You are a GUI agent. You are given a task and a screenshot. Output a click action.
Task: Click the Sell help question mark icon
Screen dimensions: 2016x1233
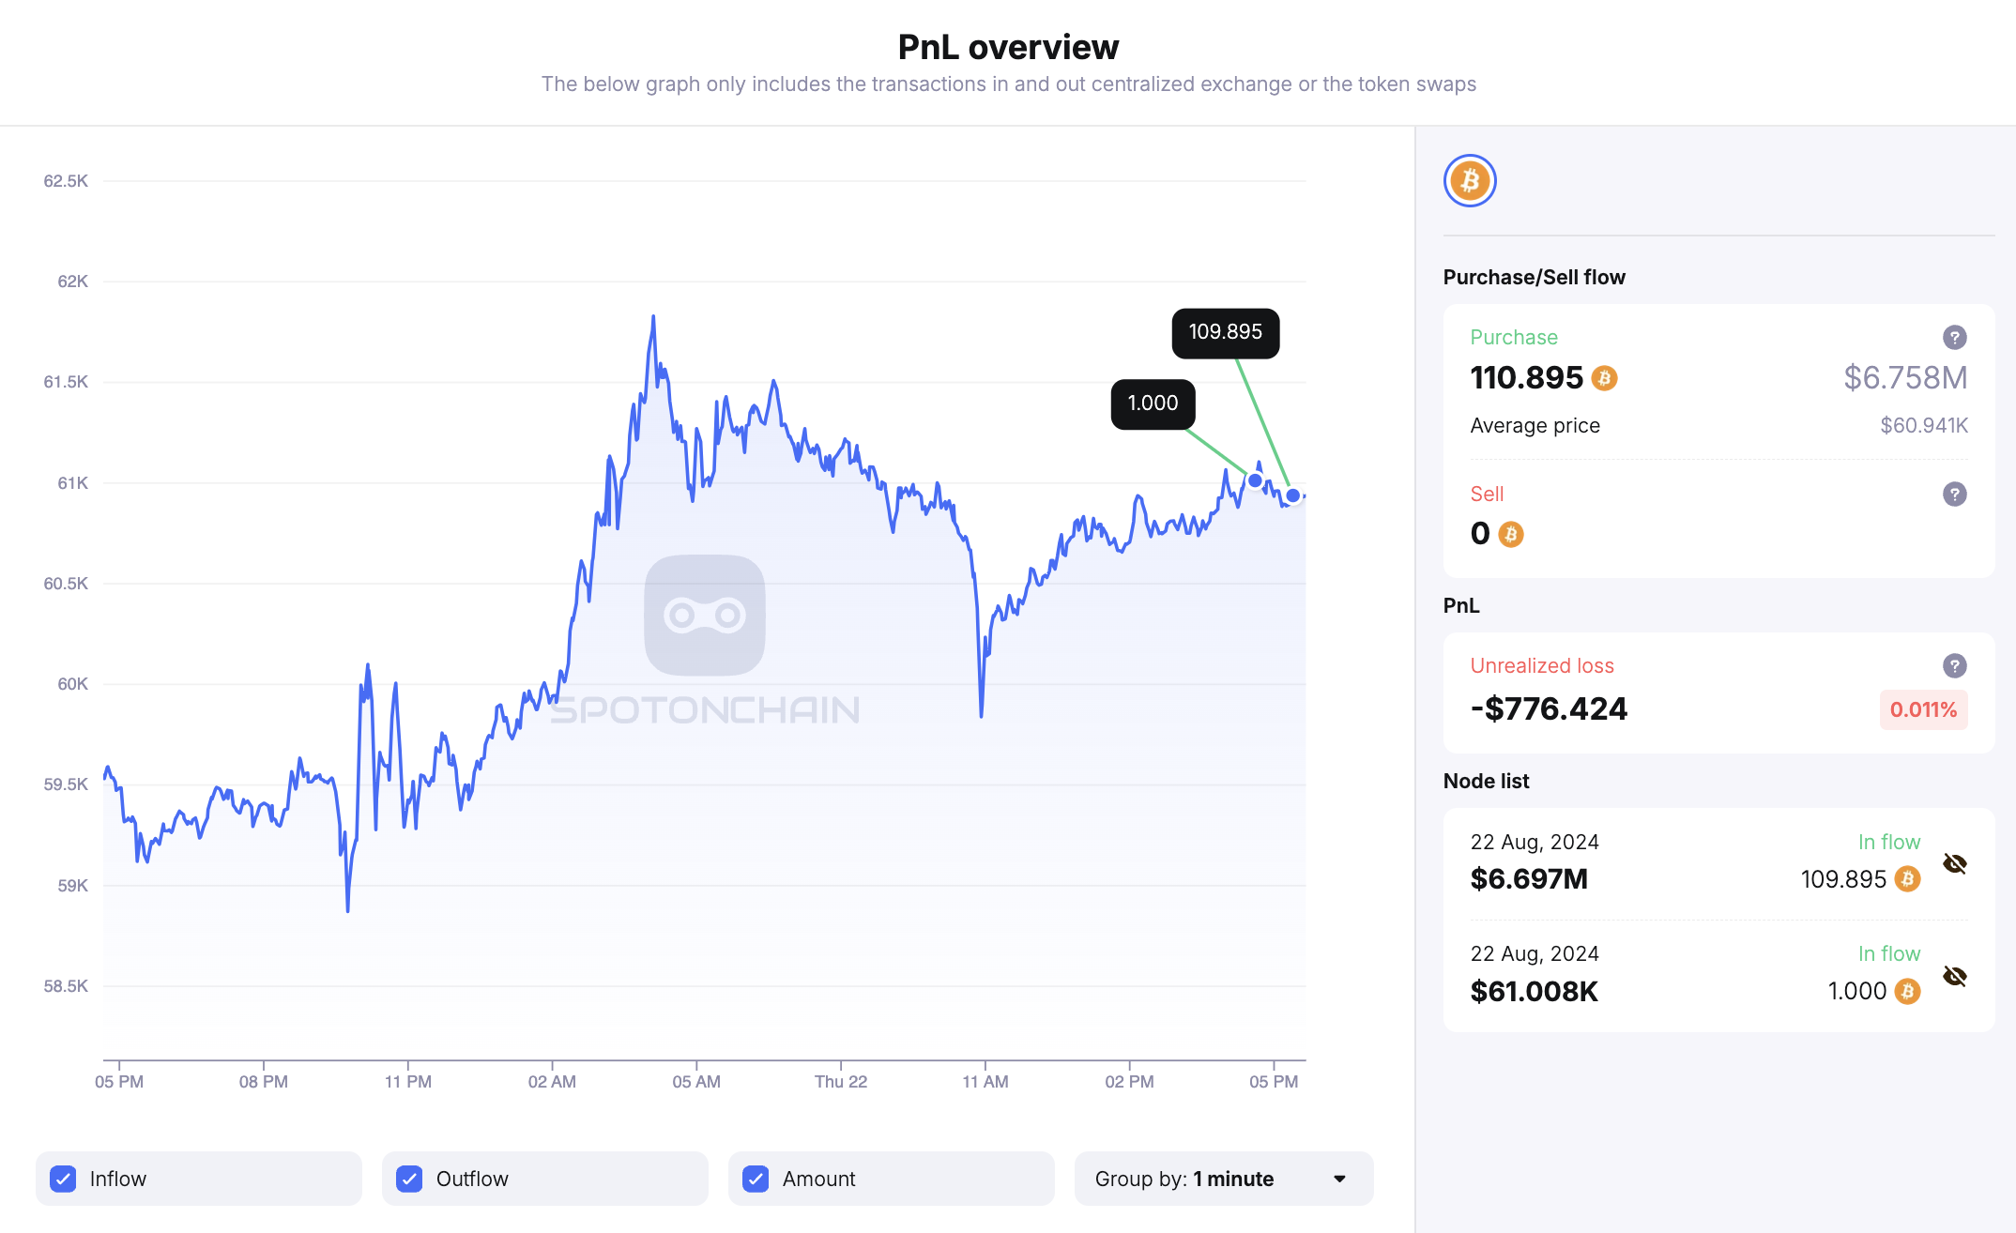click(x=1954, y=495)
